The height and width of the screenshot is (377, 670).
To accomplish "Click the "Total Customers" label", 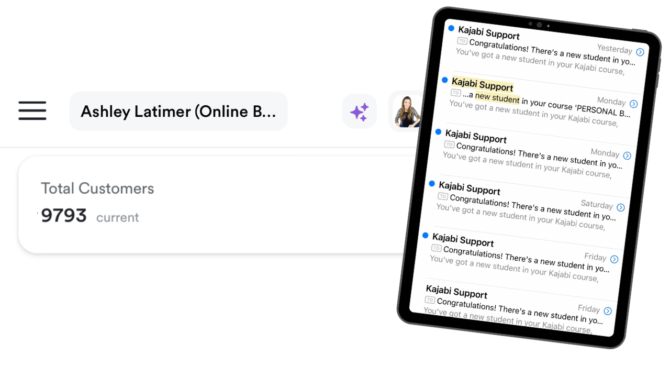I will click(x=97, y=188).
